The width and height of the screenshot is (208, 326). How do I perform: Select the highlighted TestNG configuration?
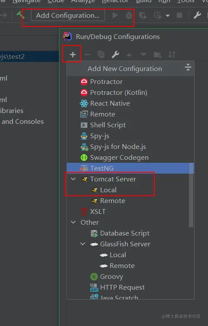coord(130,168)
